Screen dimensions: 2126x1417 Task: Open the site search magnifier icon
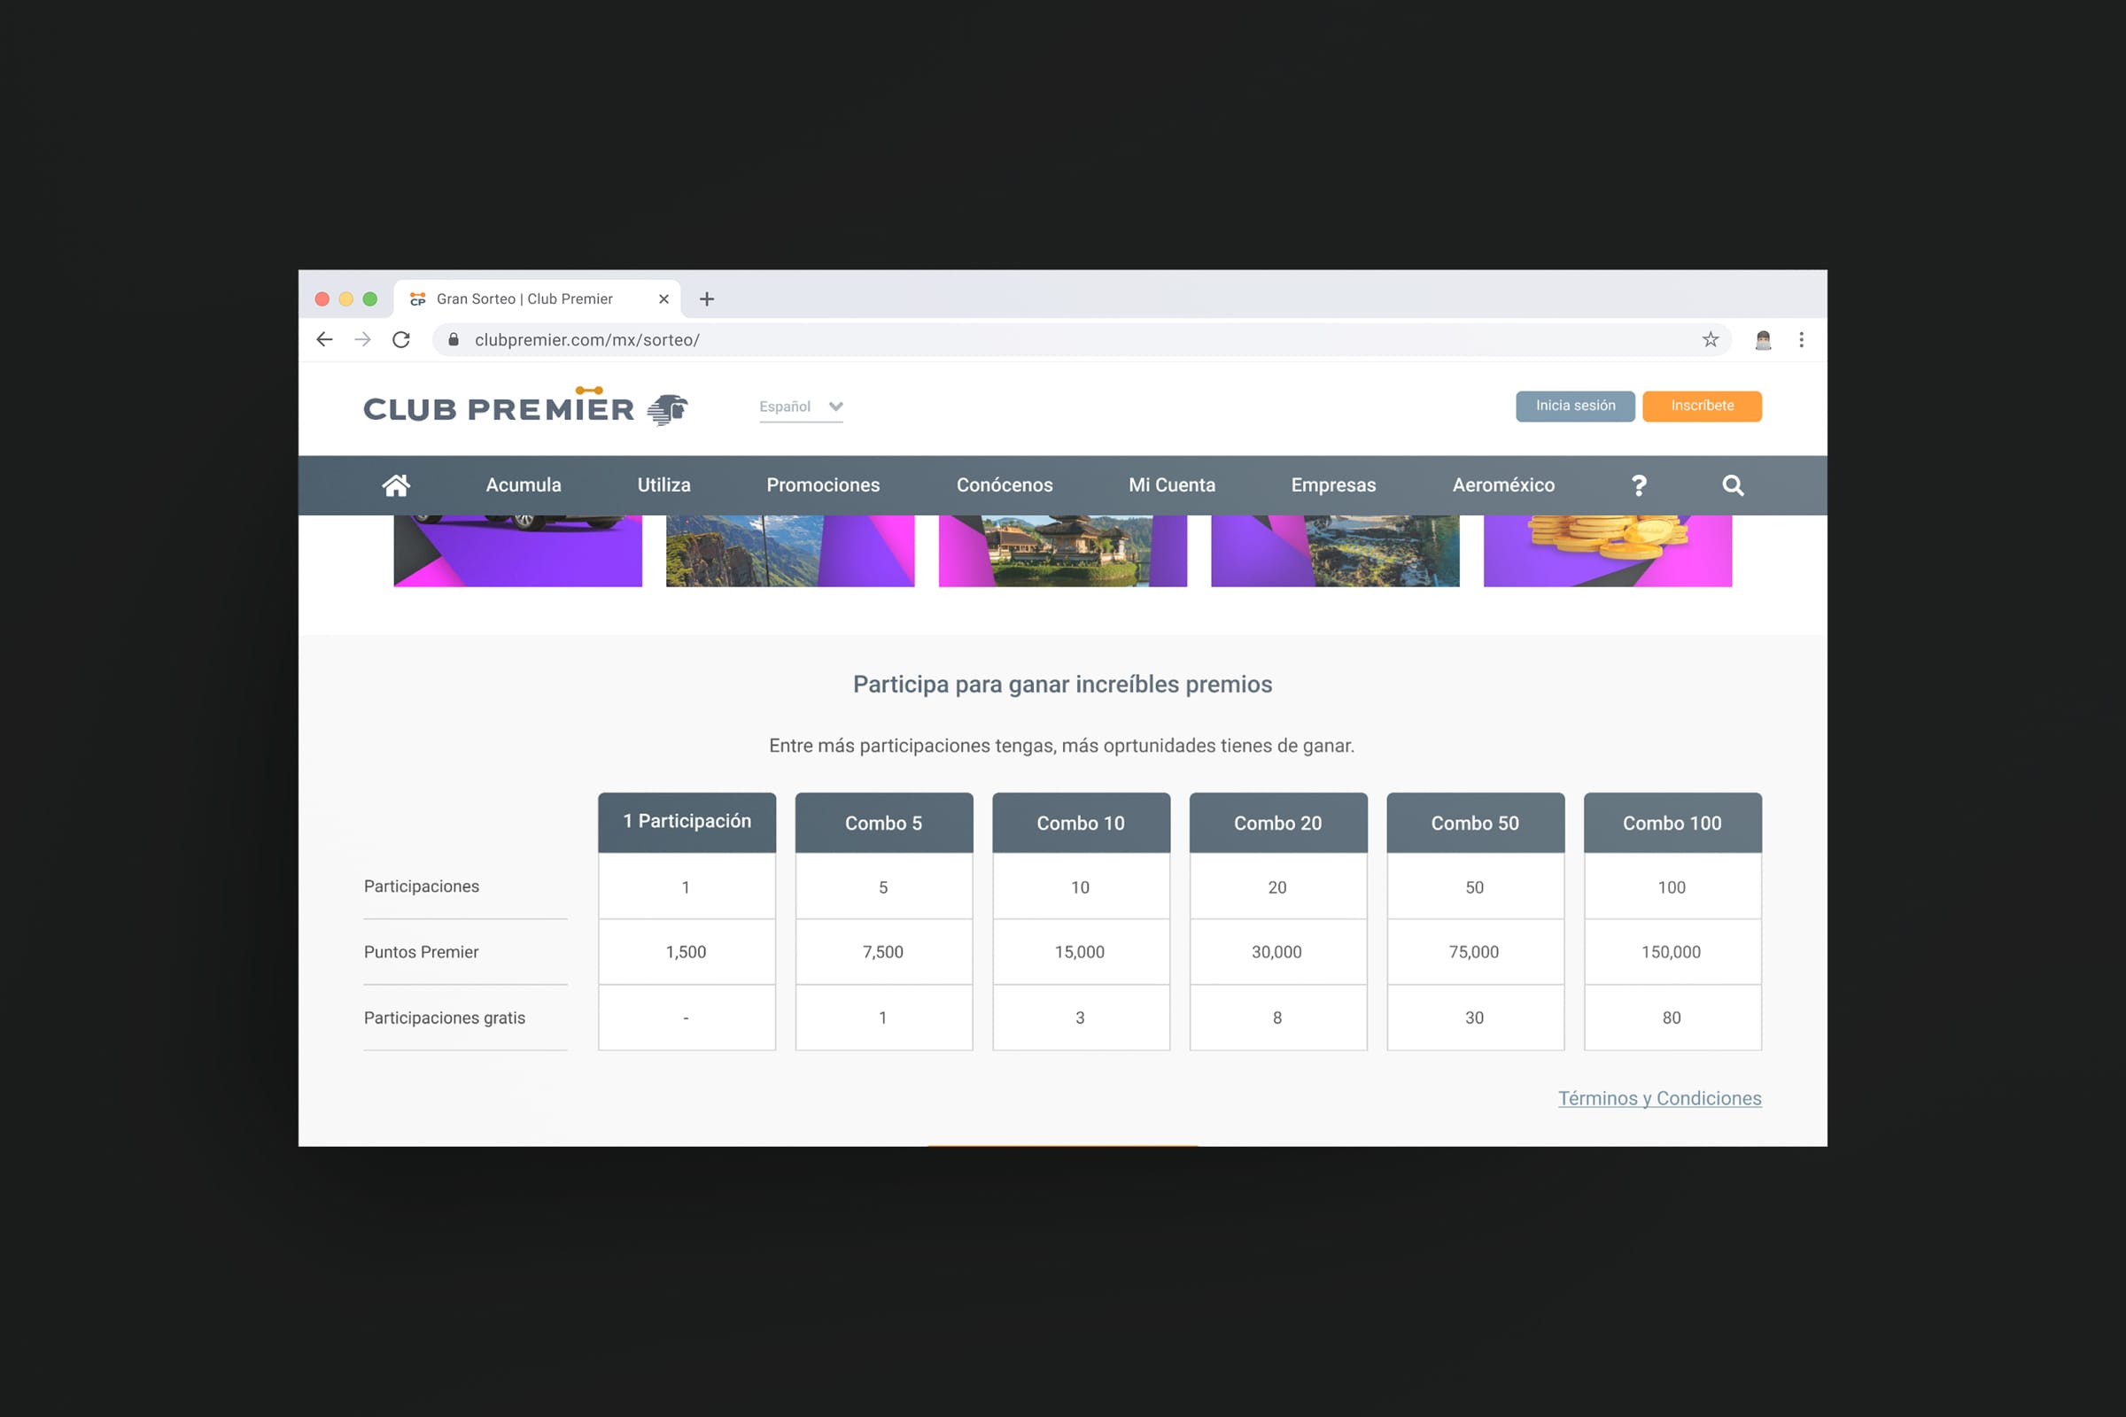pos(1733,485)
